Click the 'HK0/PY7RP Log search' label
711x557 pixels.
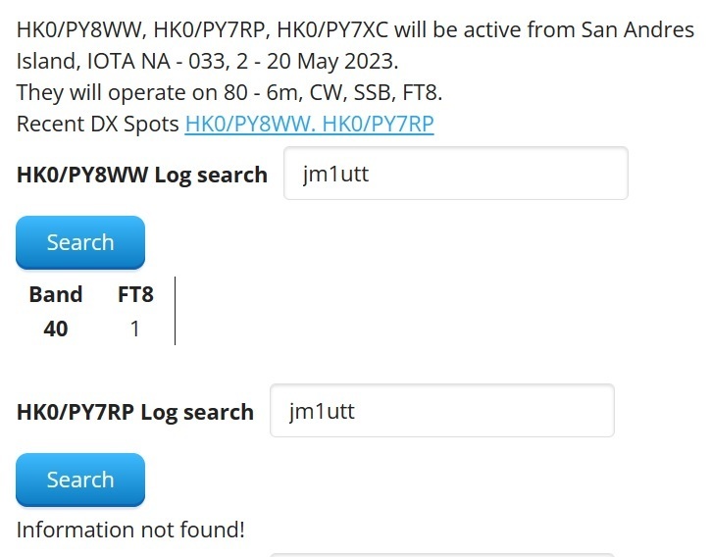point(135,412)
